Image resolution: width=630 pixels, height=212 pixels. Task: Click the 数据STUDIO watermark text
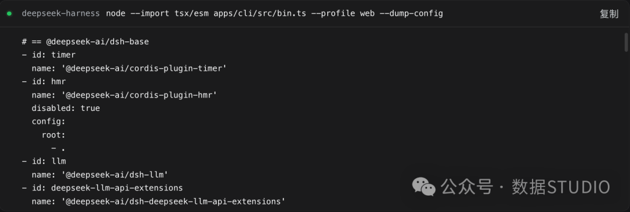click(x=561, y=187)
